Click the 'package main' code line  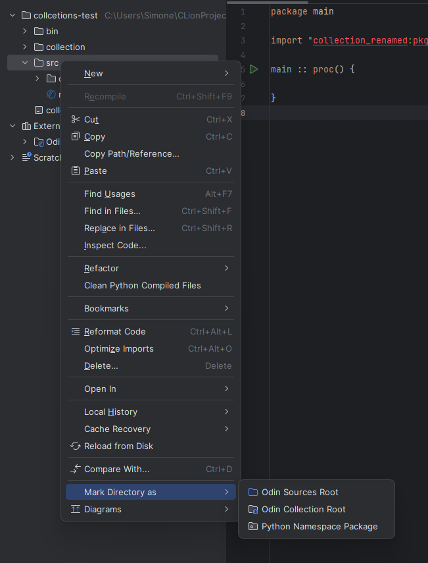pyautogui.click(x=302, y=11)
